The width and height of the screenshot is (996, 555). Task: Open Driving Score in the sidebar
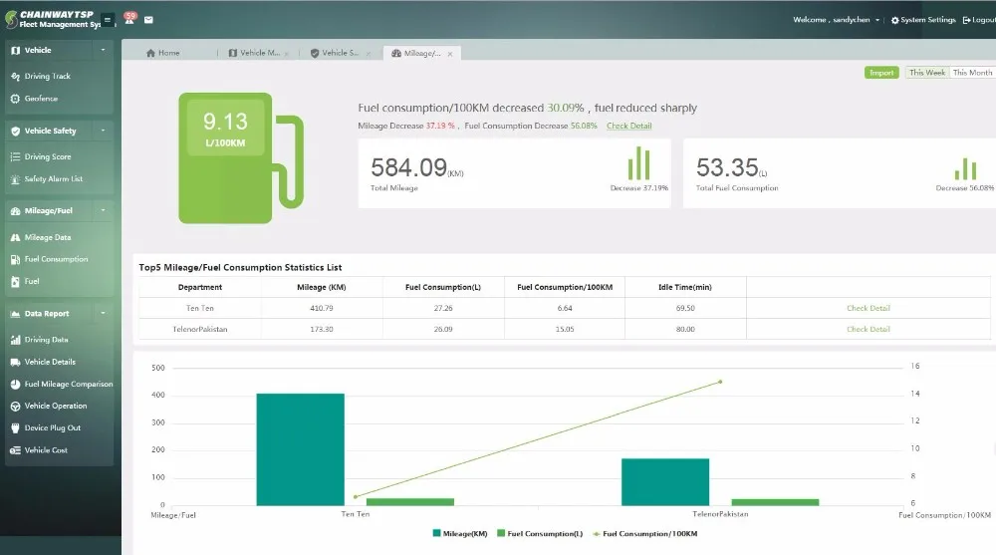(x=47, y=156)
